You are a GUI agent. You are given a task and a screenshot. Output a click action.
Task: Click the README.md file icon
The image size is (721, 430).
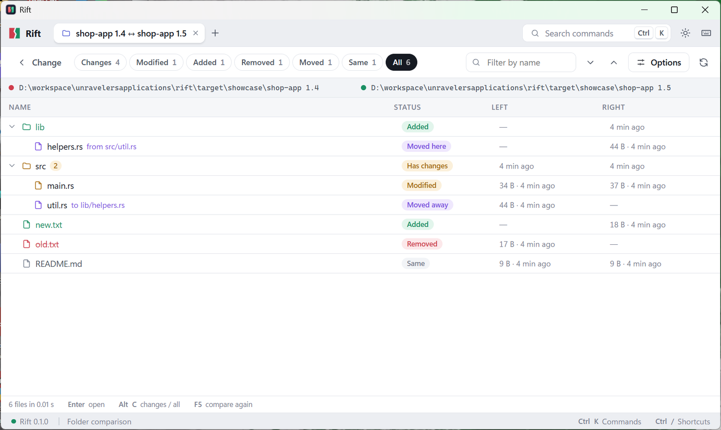click(27, 264)
